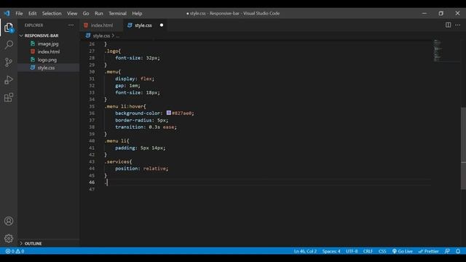
Task: Click the EXPLORER panel title
Action: coord(34,25)
